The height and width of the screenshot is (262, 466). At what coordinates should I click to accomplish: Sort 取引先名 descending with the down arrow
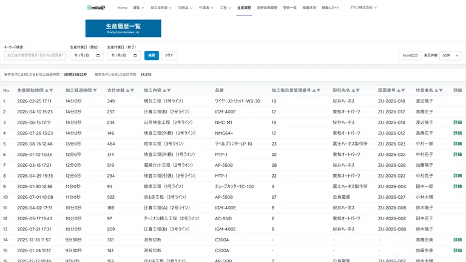pyautogui.click(x=358, y=90)
